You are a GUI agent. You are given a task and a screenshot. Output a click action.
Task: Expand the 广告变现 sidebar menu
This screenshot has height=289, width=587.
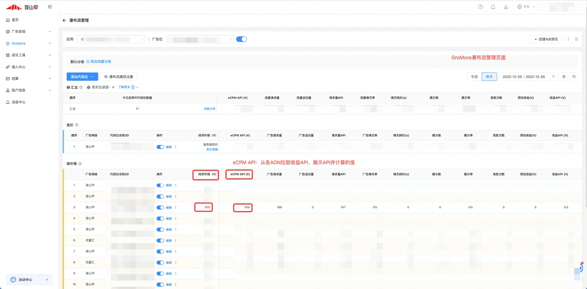(28, 32)
